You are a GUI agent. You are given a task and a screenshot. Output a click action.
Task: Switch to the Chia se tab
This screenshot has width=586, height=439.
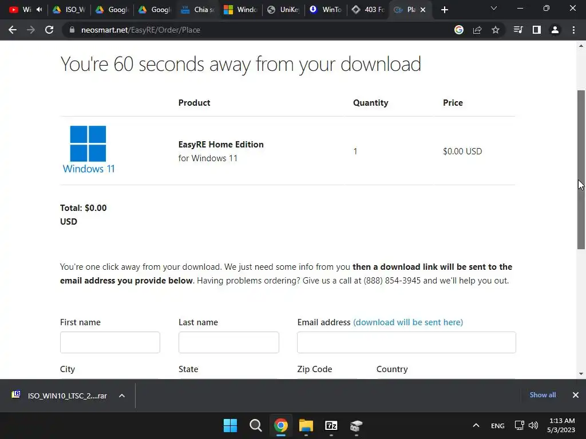[x=198, y=10]
